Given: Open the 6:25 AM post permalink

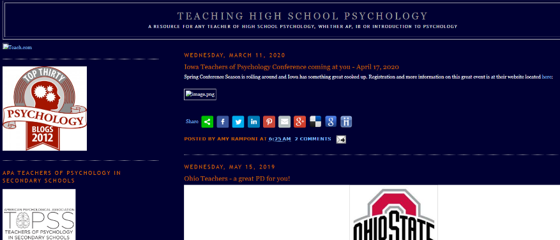Looking at the screenshot, I should 280,139.
